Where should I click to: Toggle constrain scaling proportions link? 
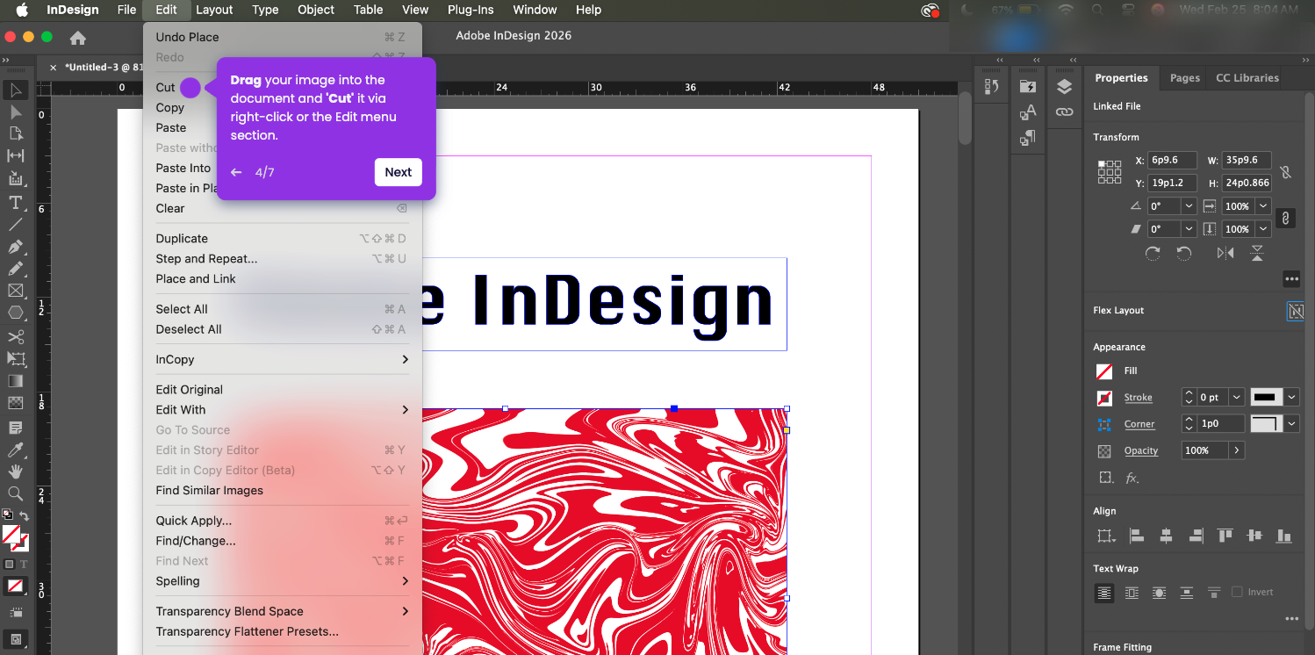1285,218
